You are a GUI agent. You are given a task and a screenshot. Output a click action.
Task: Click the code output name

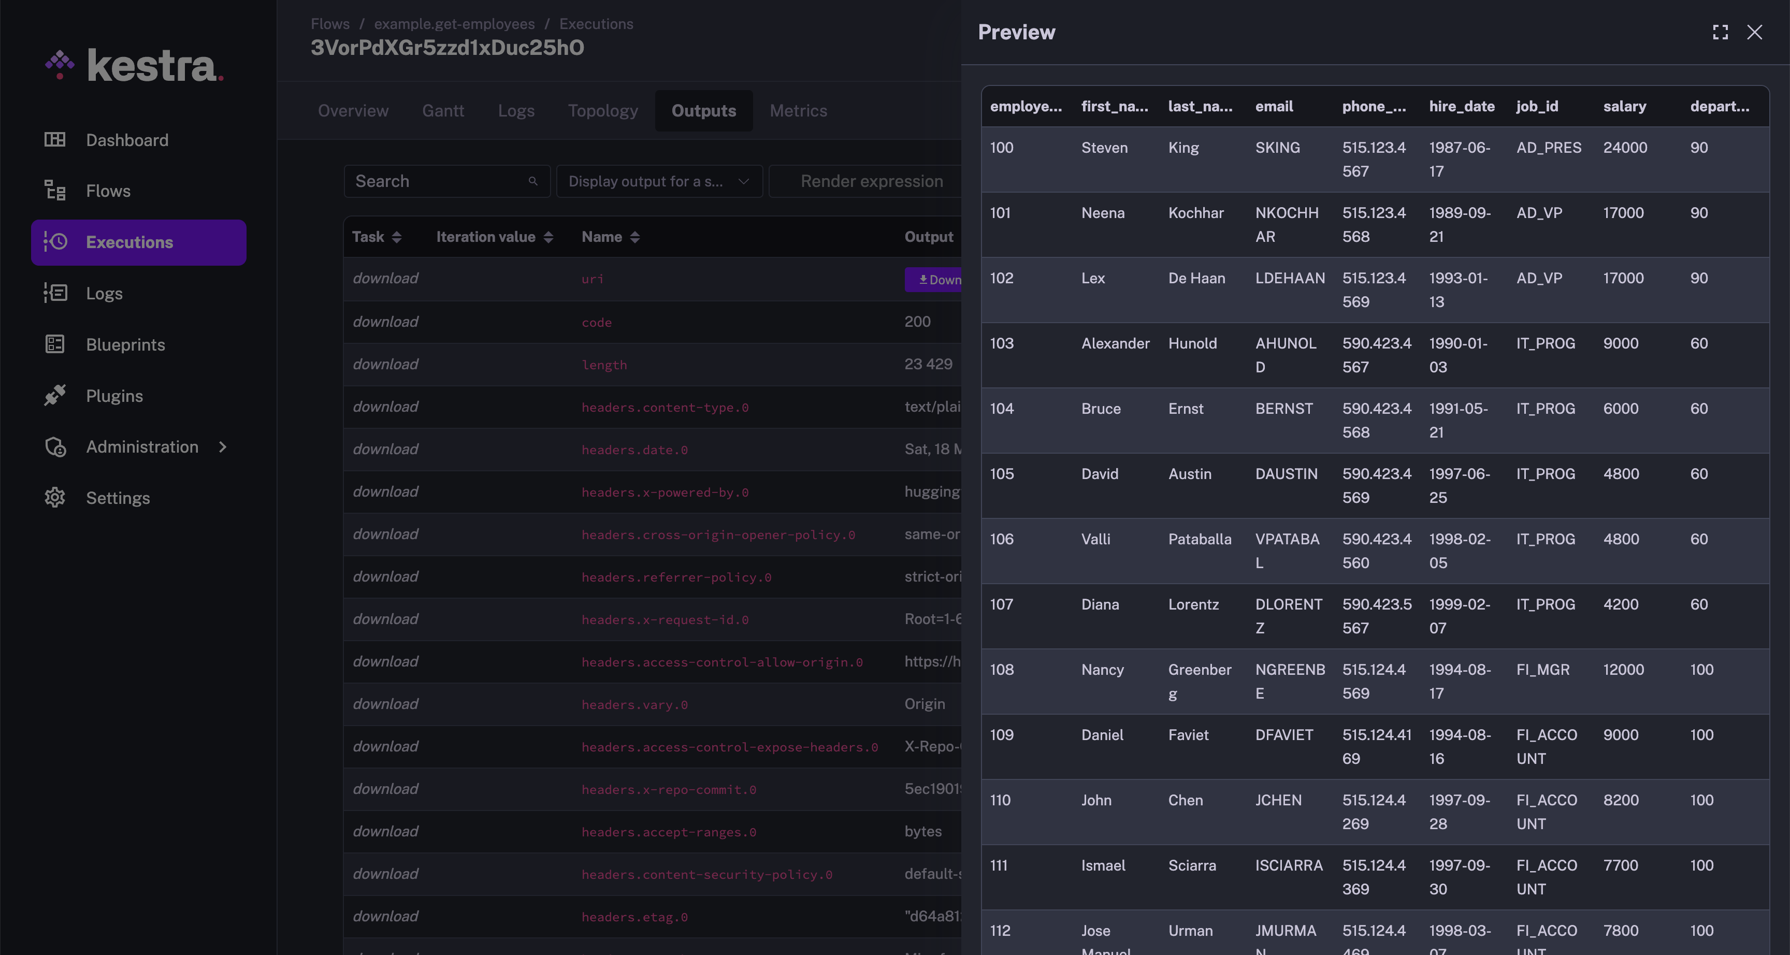(597, 322)
